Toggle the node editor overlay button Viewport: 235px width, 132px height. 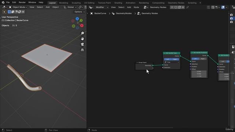click(x=223, y=7)
